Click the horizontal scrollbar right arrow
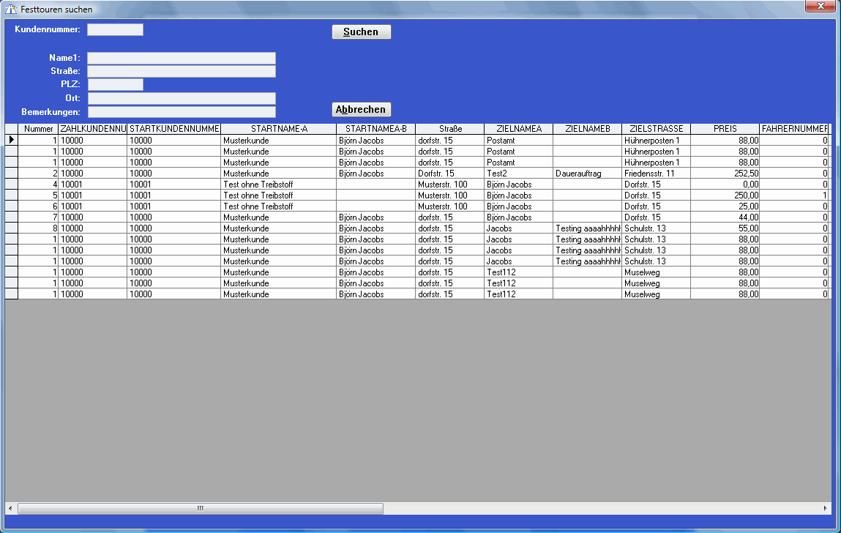This screenshot has height=533, width=841. 826,508
